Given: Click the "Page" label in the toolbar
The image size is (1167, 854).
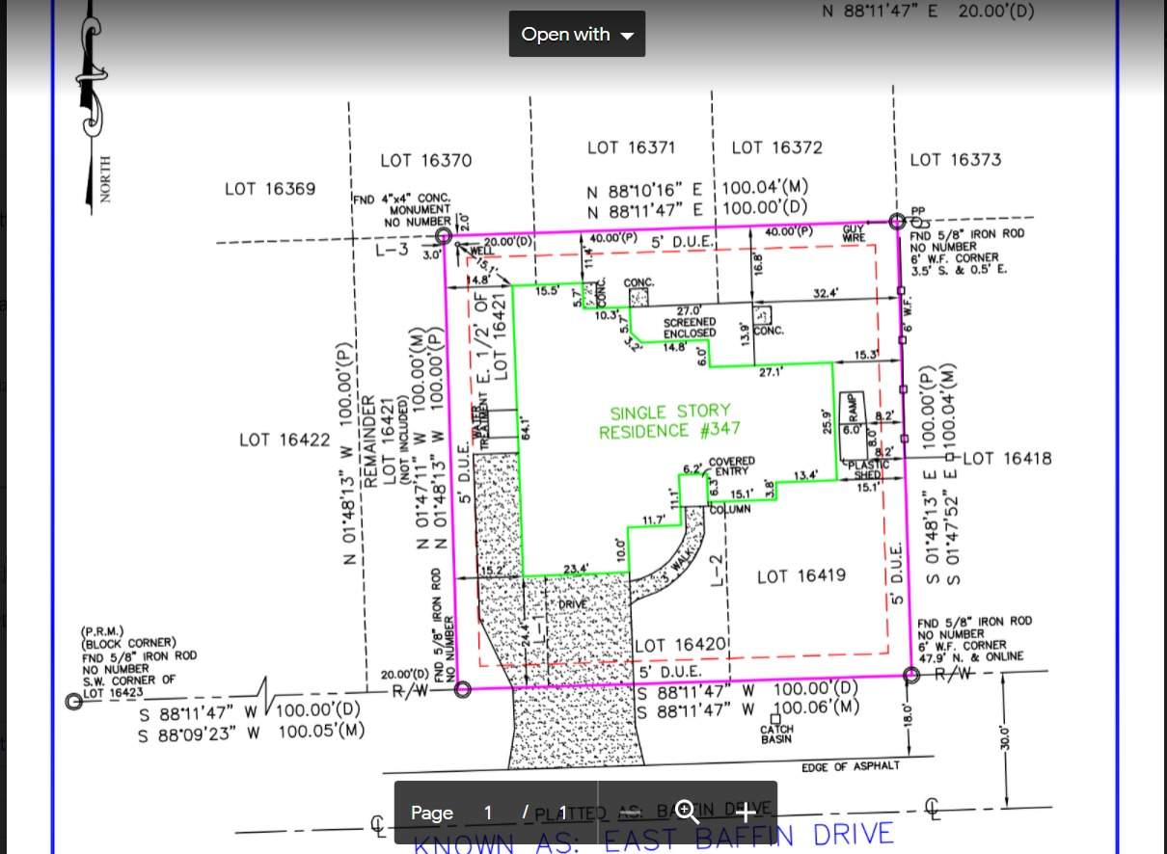Looking at the screenshot, I should click(x=431, y=813).
